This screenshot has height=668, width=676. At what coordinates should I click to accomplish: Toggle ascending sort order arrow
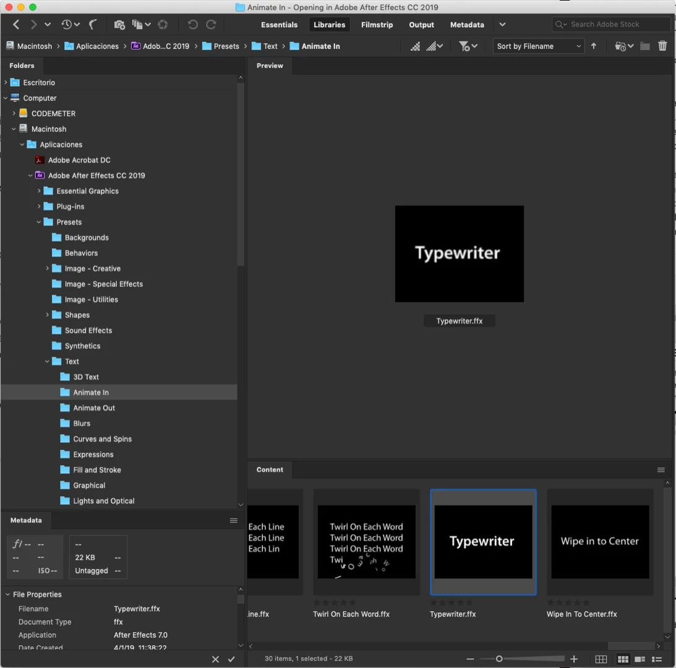point(594,46)
